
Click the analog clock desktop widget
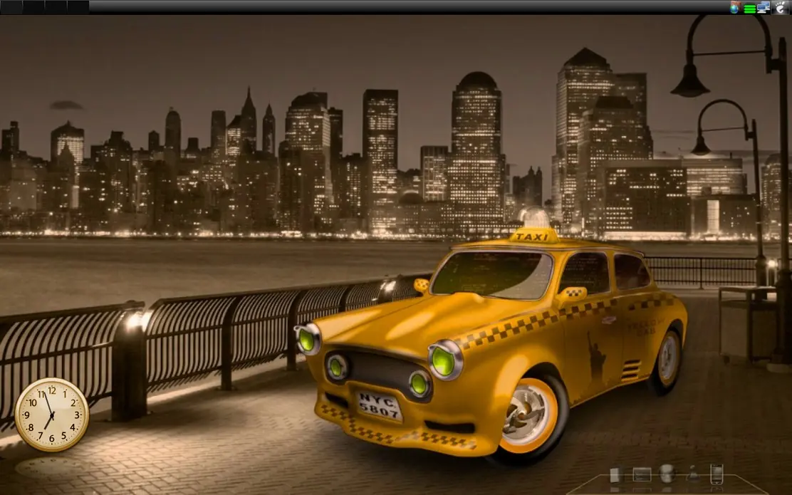[x=51, y=415]
